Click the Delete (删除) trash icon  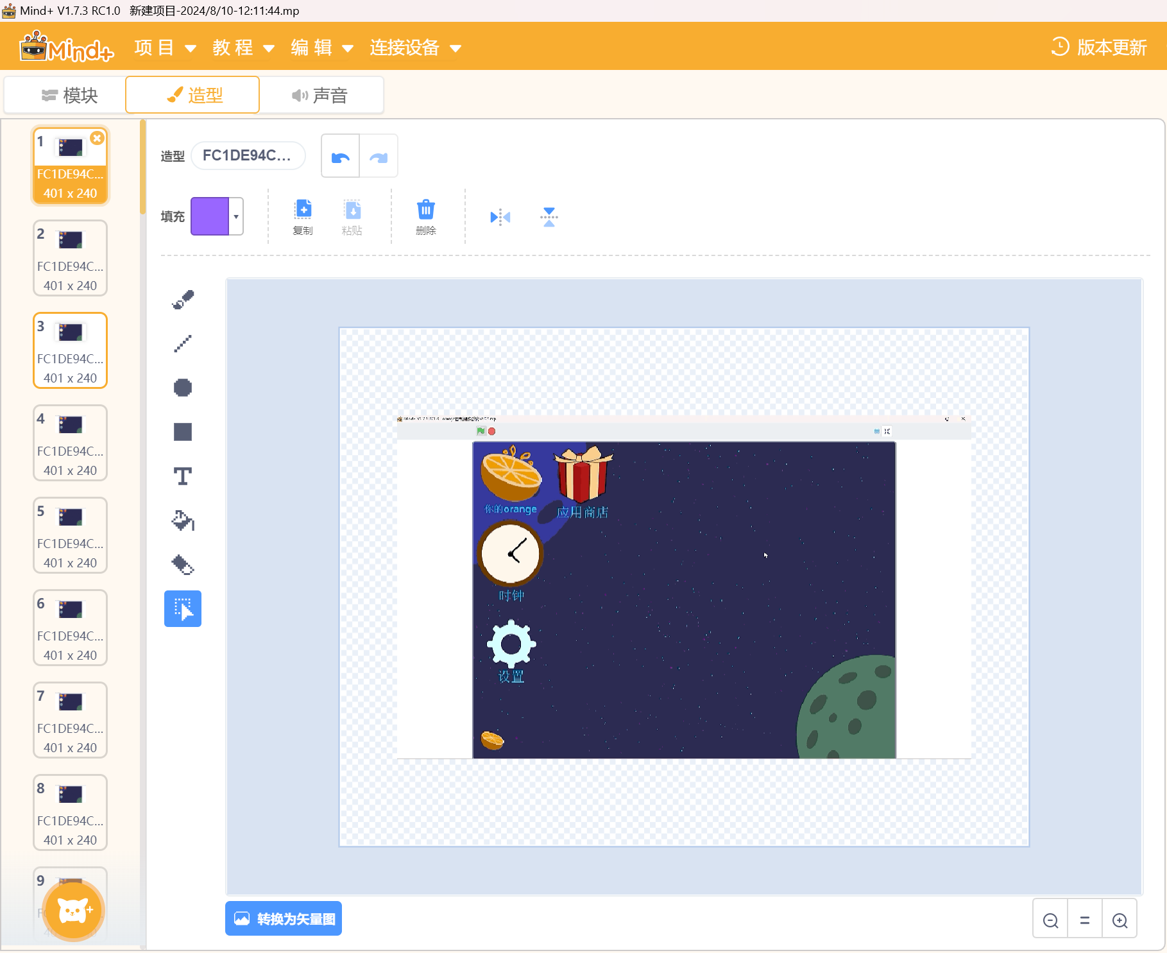(426, 217)
